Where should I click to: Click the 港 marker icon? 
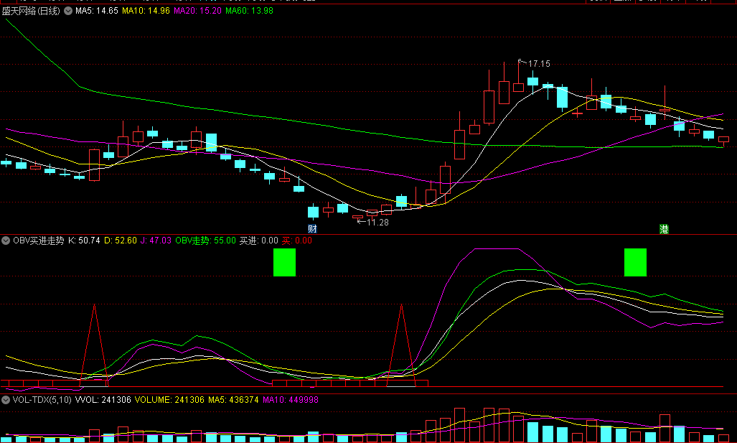click(664, 229)
